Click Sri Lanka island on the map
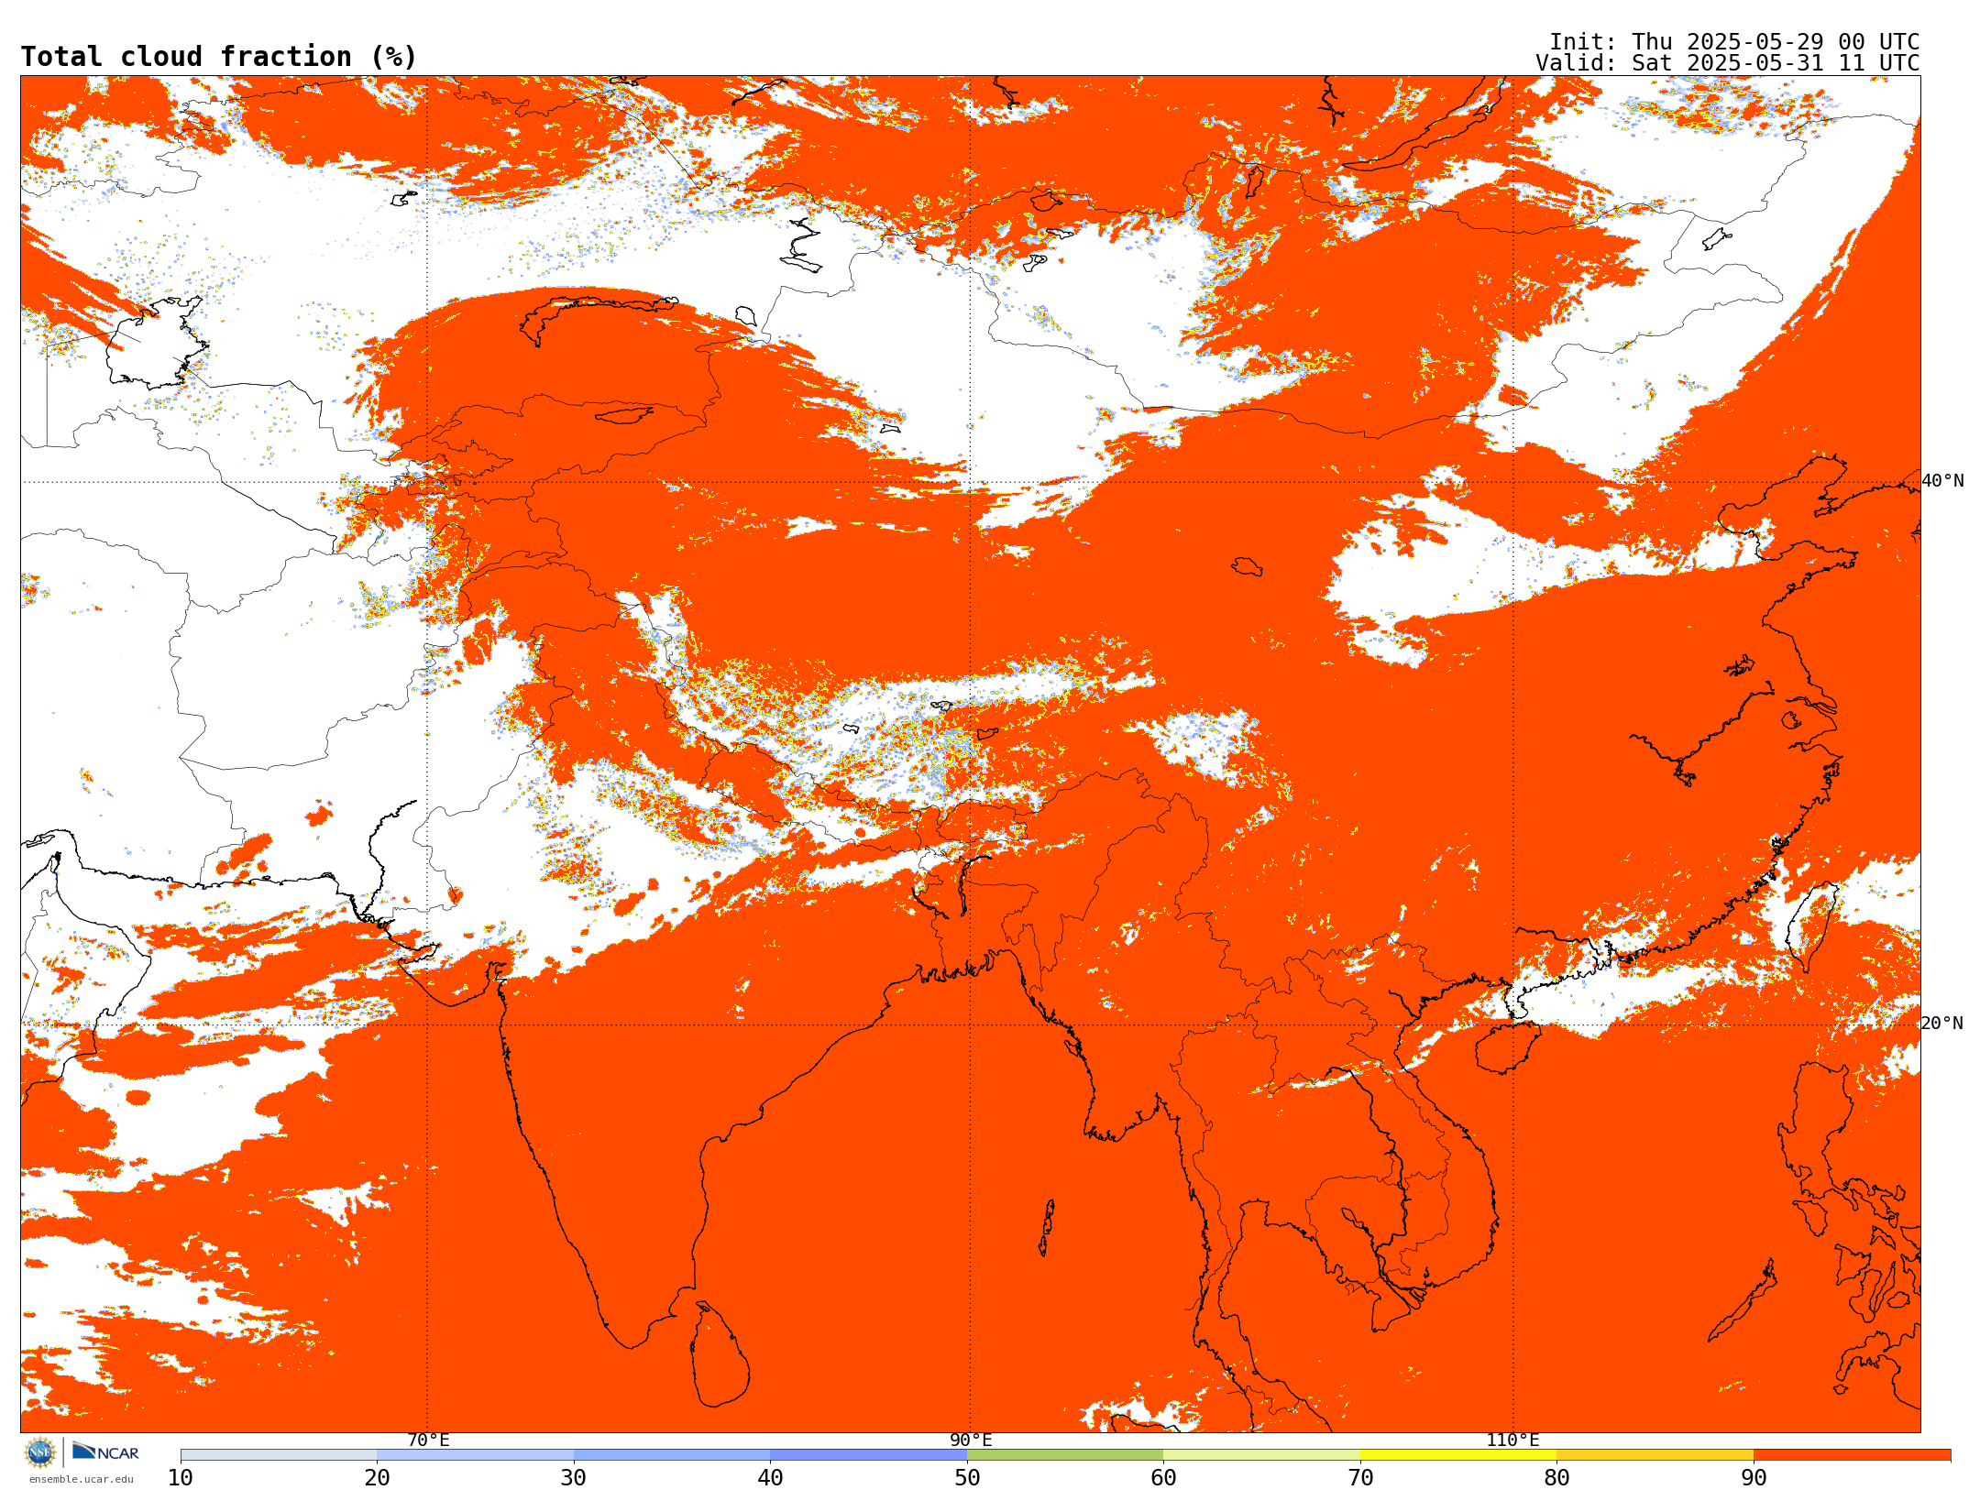1980x1490 pixels. (720, 1354)
